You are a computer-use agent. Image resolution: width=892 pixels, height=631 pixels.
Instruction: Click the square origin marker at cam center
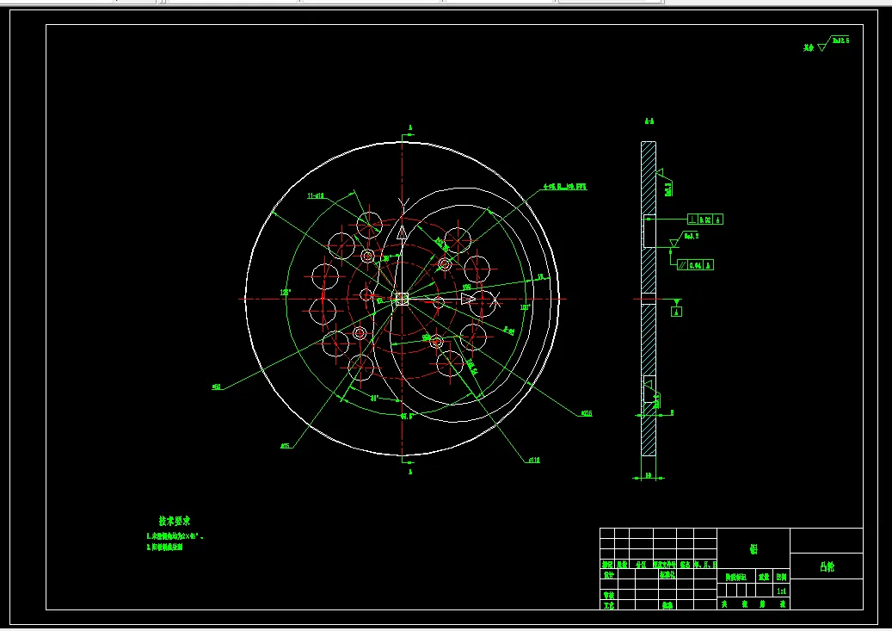coord(403,299)
